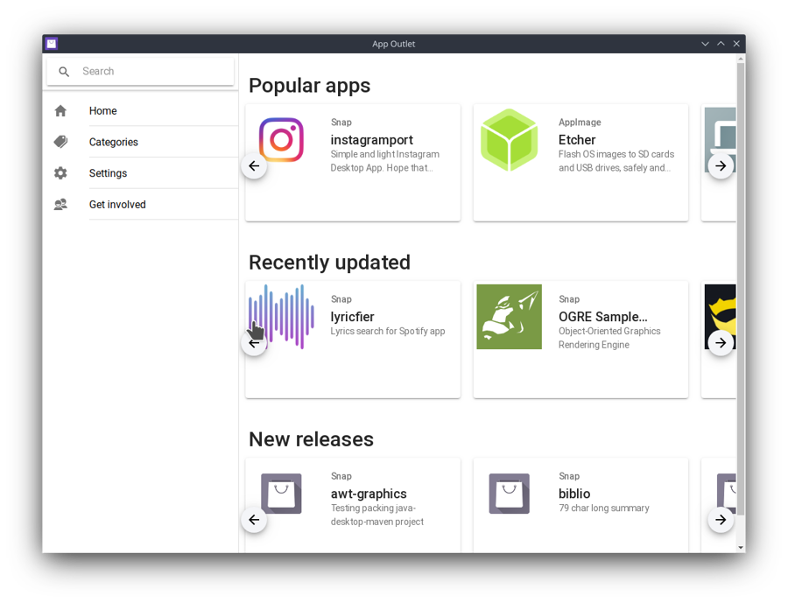Click the search magnifier icon

point(64,72)
